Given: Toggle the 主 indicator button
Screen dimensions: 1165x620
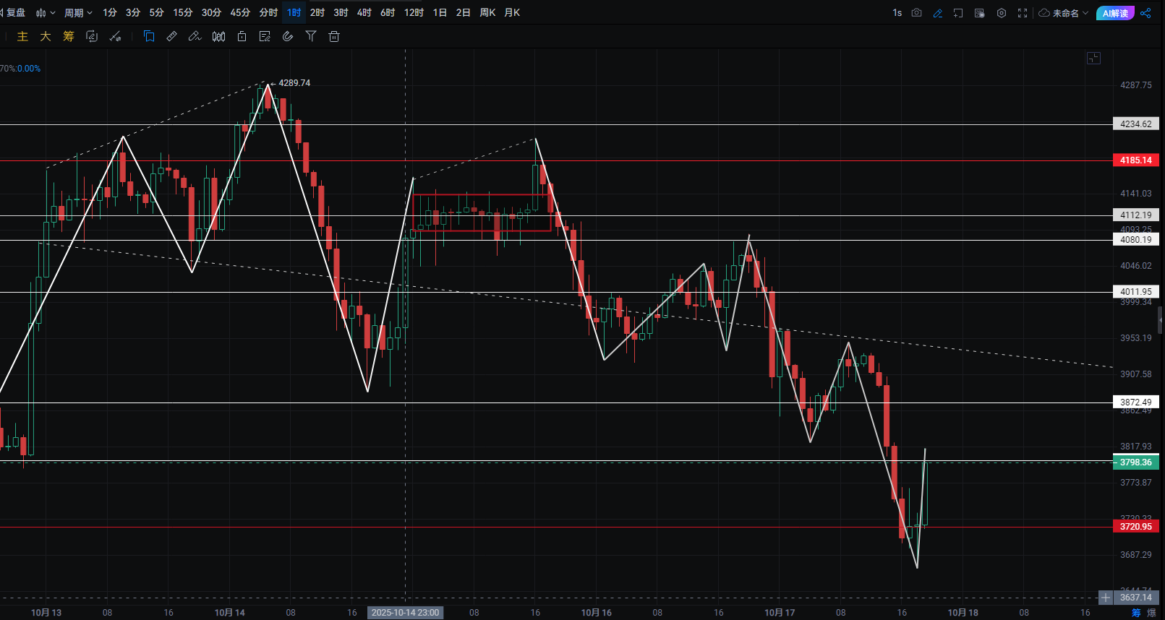Looking at the screenshot, I should tap(22, 36).
